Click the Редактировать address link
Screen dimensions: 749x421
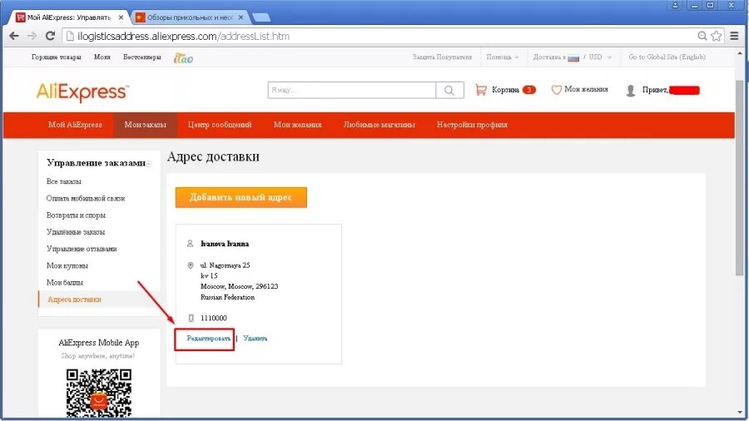pos(209,339)
